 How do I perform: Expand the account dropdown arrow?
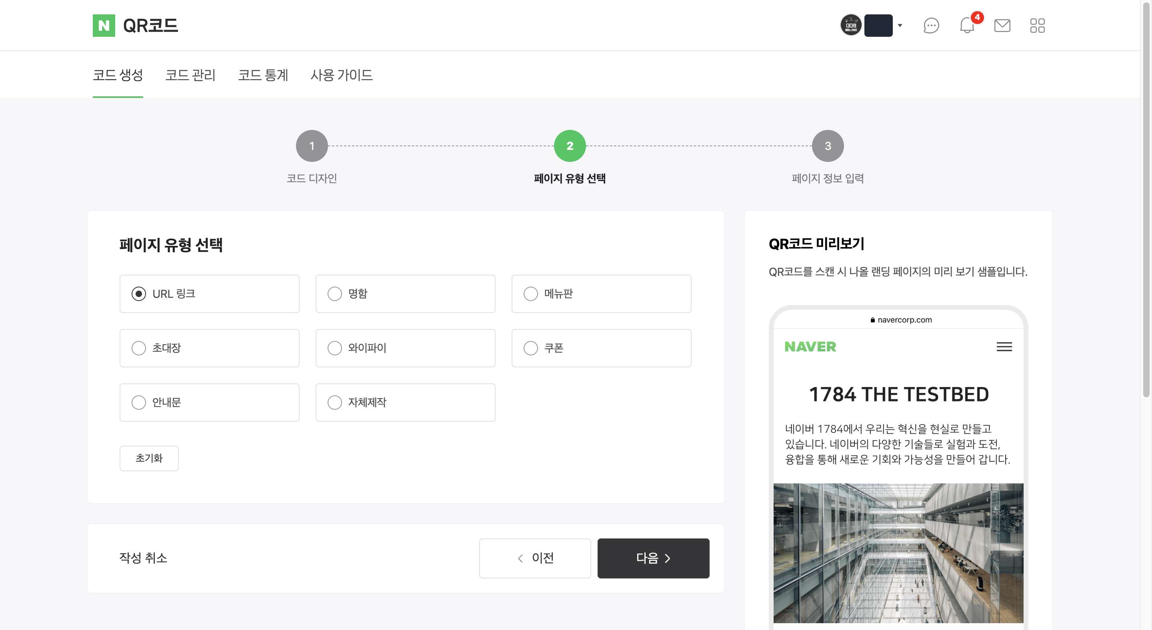point(900,26)
